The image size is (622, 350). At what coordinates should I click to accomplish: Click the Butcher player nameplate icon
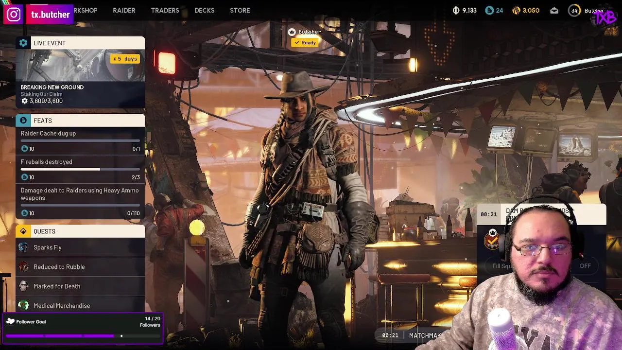292,32
